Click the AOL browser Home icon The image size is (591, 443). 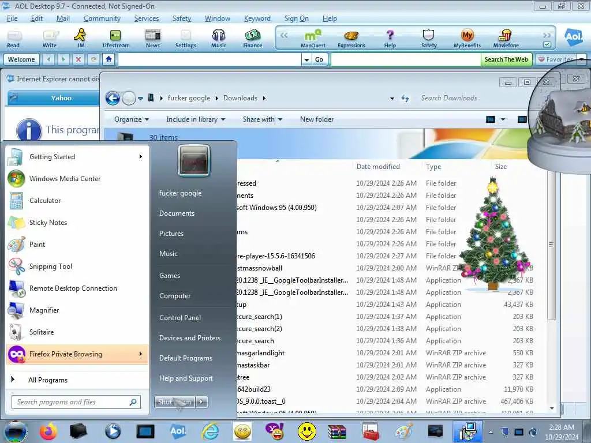coord(109,59)
